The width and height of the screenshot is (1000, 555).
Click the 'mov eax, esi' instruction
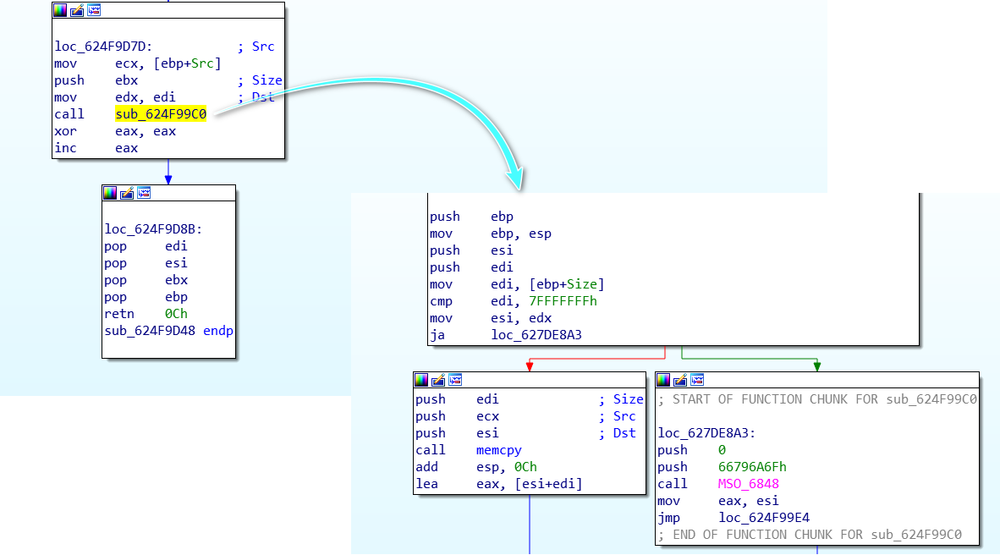(718, 501)
